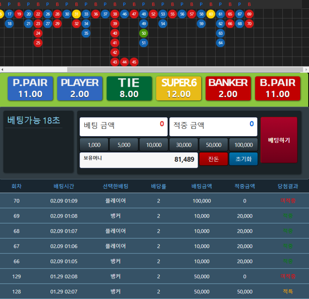Add 10,000 chip amount
Screen dimensions: 309x299
pos(154,145)
